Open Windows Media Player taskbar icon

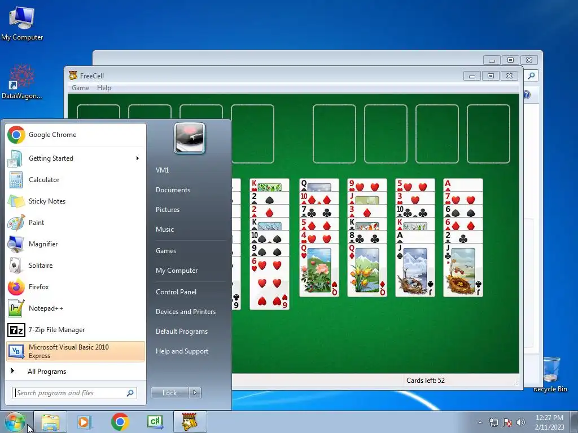click(85, 422)
